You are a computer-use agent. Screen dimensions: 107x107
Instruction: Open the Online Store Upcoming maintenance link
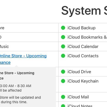coord(23,59)
